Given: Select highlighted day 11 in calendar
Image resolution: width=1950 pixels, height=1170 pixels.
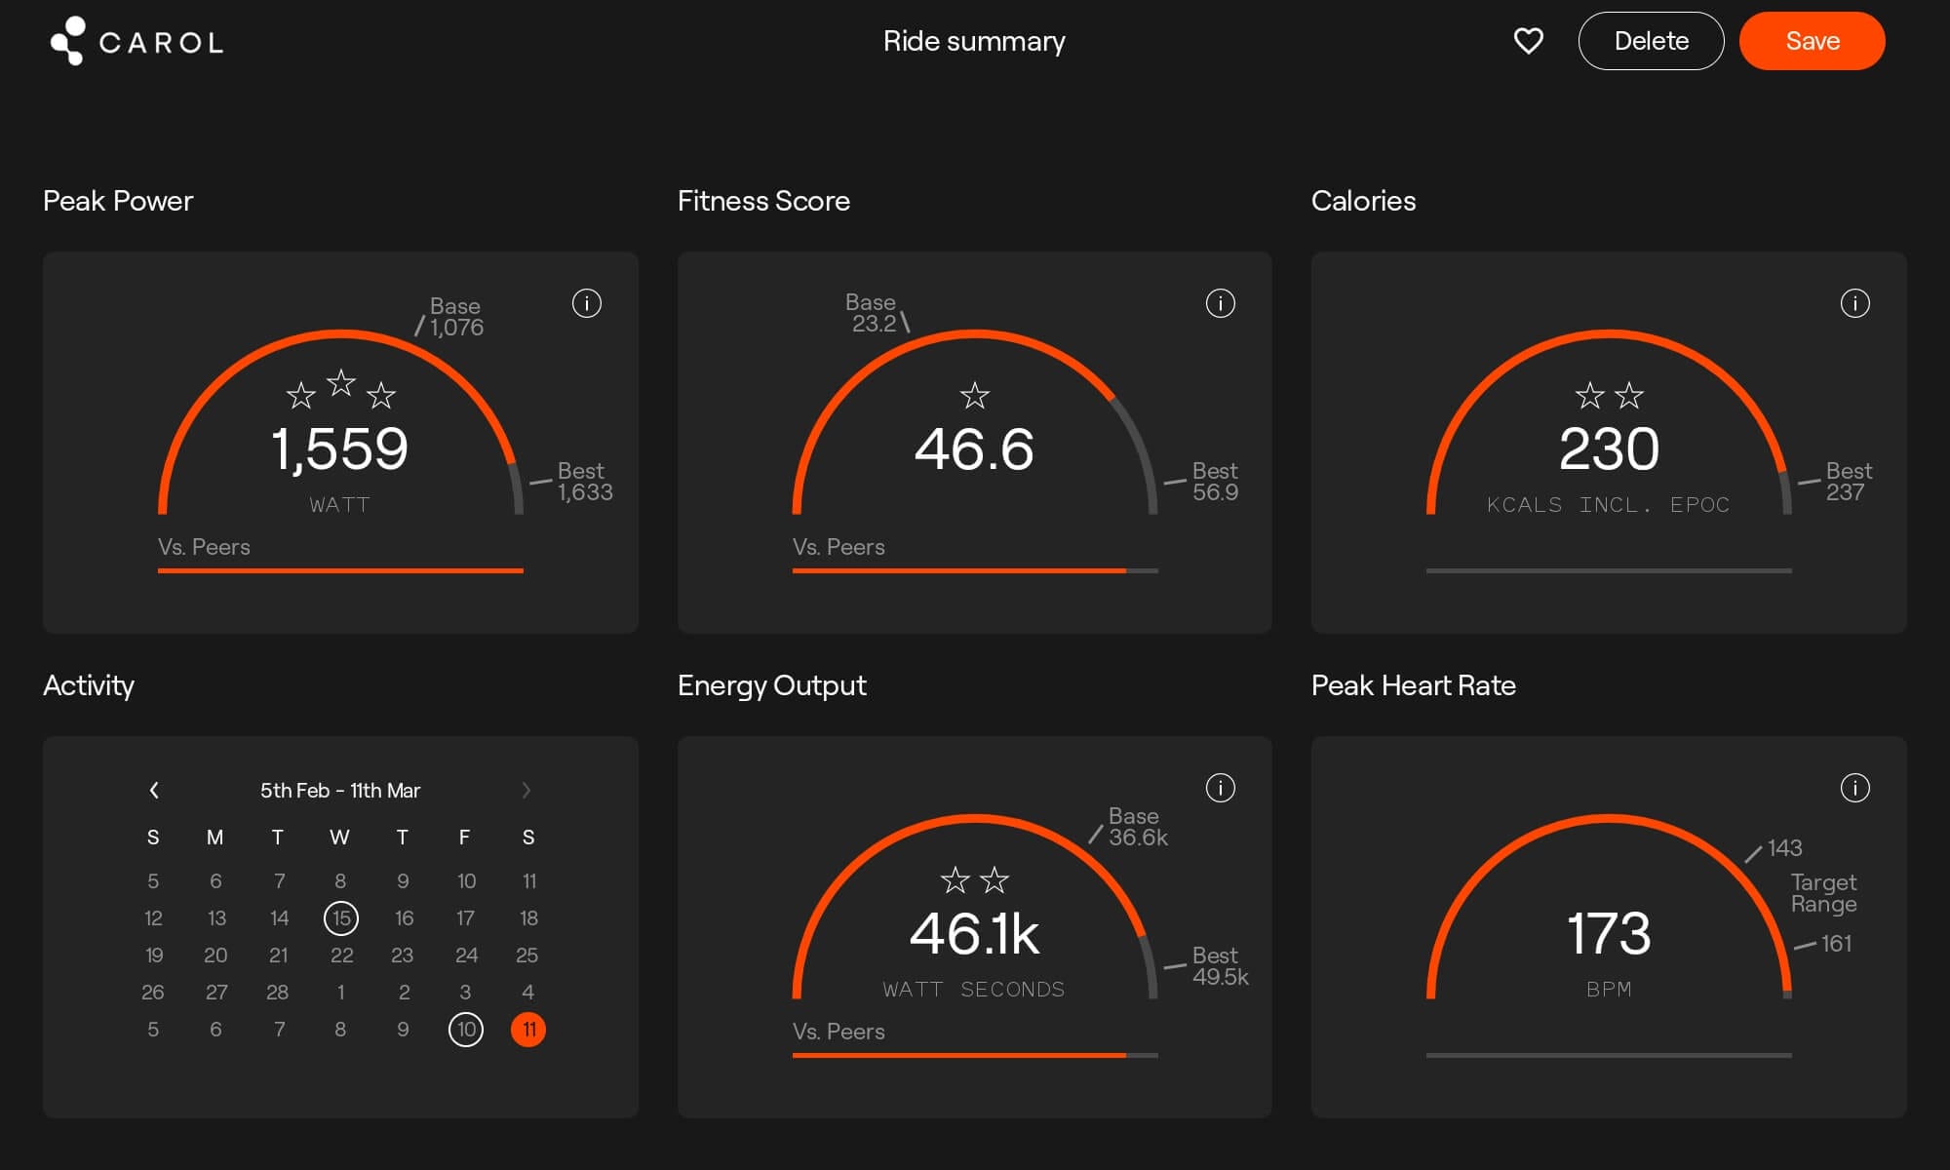Looking at the screenshot, I should [x=527, y=1030].
